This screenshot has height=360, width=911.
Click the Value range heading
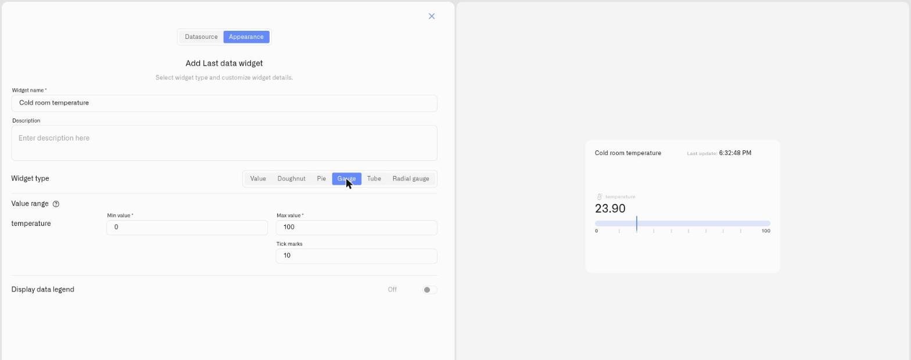click(x=30, y=204)
